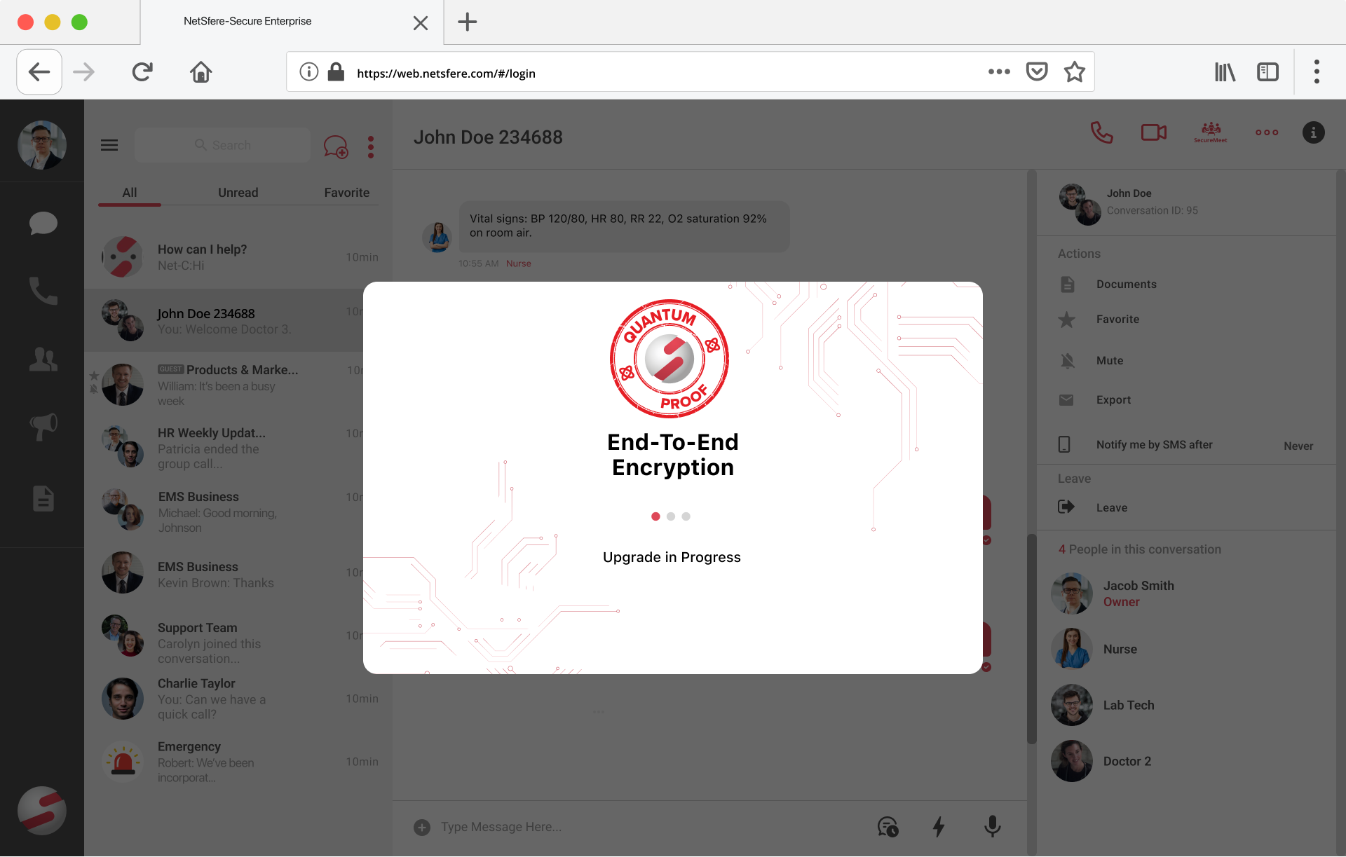This screenshot has width=1346, height=857.
Task: Open quick replies lightning bolt icon
Action: [x=939, y=827]
